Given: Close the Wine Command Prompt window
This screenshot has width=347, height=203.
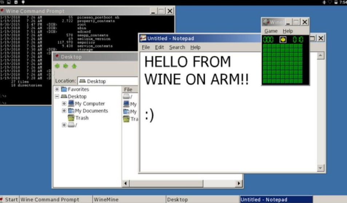Looking at the screenshot, I should pyautogui.click(x=170, y=11).
